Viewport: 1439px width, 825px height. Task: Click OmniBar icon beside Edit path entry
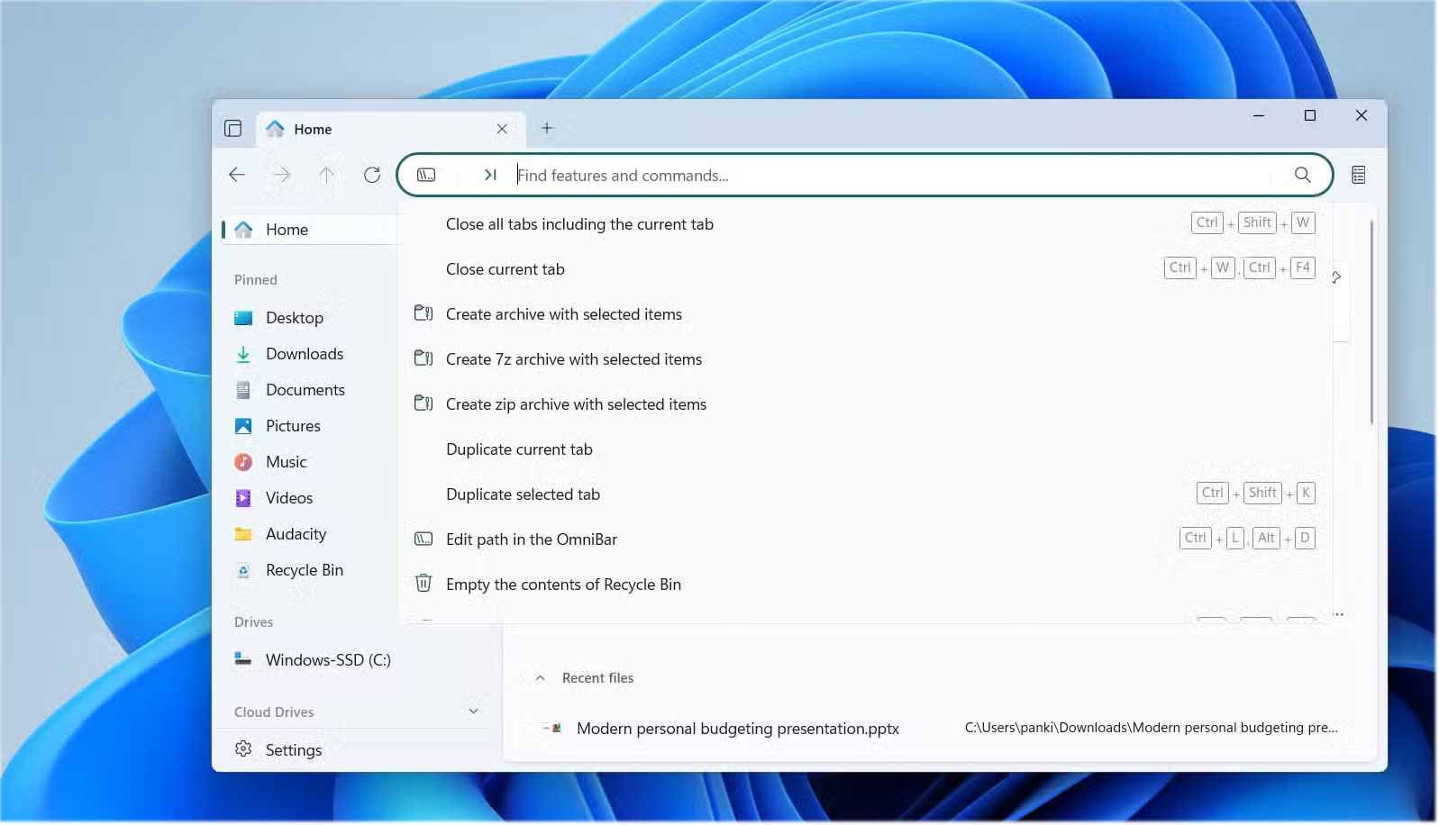424,539
